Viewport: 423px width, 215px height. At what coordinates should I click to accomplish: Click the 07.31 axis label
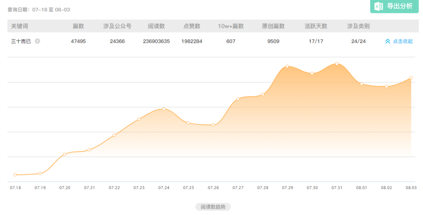click(x=337, y=188)
